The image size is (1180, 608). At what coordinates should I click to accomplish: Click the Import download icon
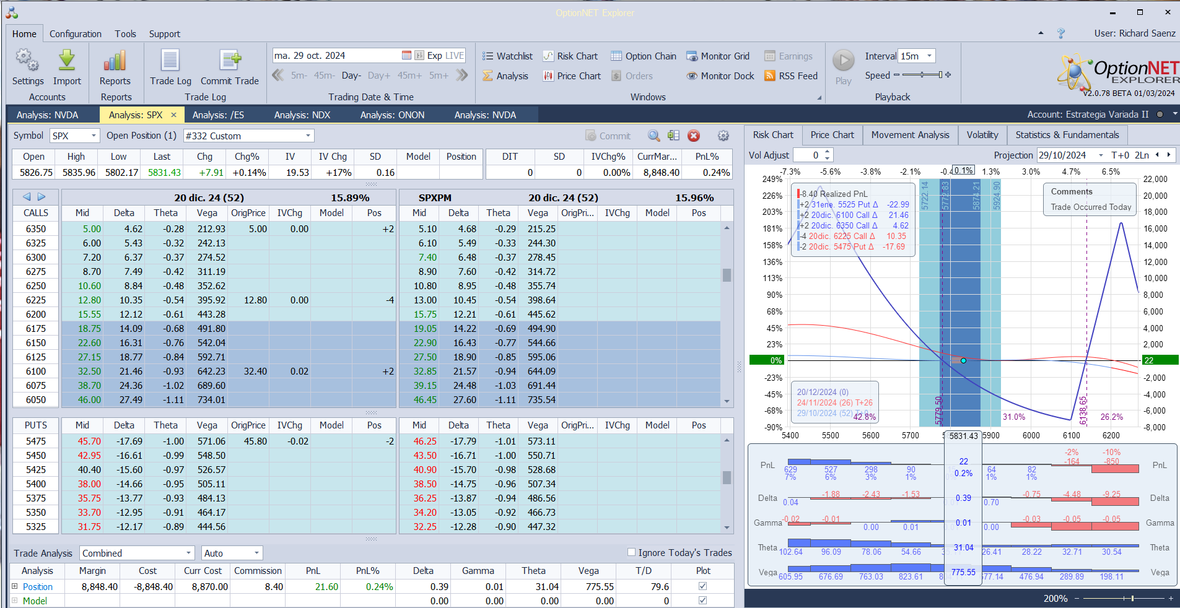tap(67, 61)
